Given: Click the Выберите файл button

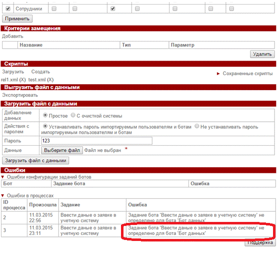Looking at the screenshot, I should coord(62,150).
